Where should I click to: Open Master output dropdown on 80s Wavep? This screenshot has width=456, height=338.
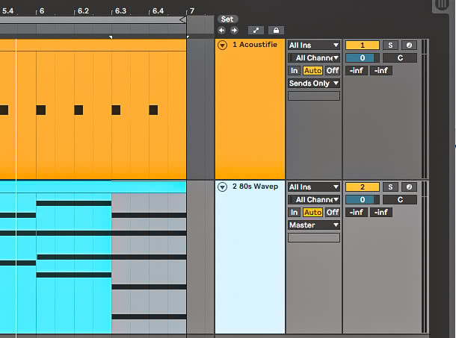click(314, 225)
